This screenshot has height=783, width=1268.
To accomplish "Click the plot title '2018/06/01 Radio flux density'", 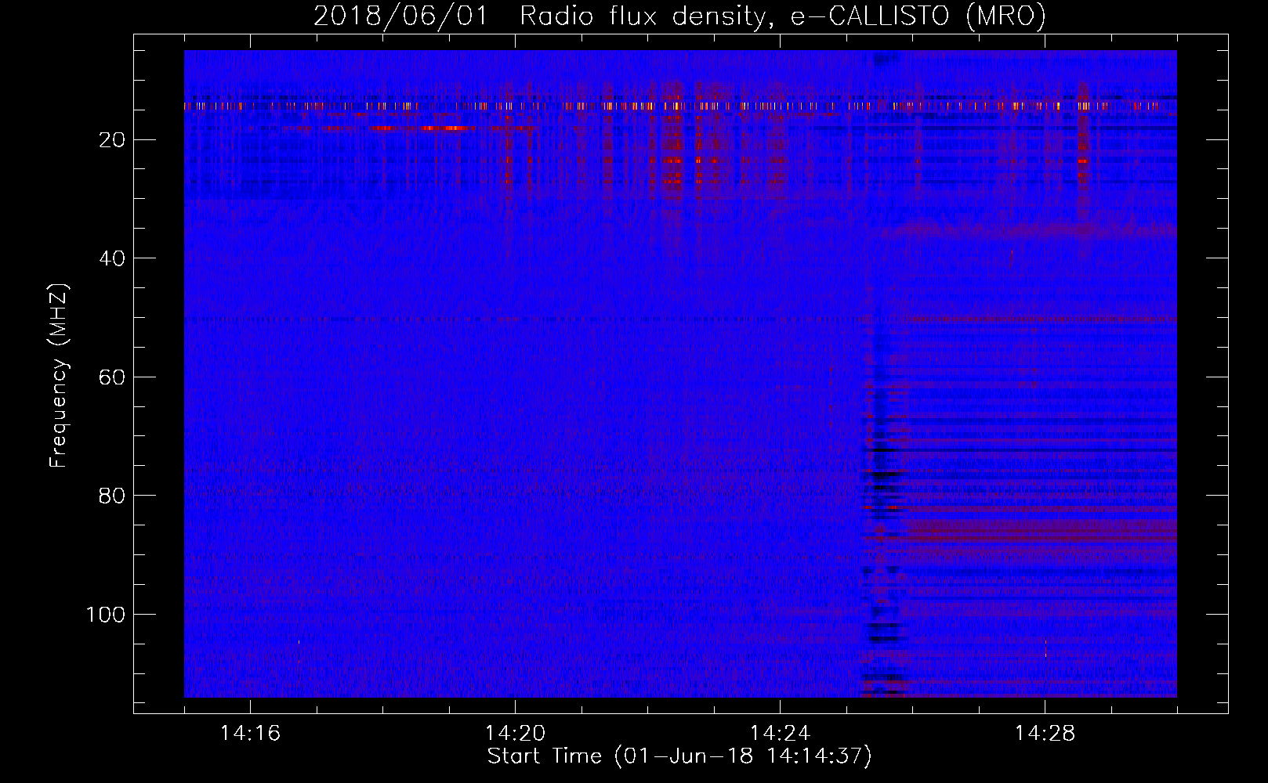I will [x=679, y=16].
